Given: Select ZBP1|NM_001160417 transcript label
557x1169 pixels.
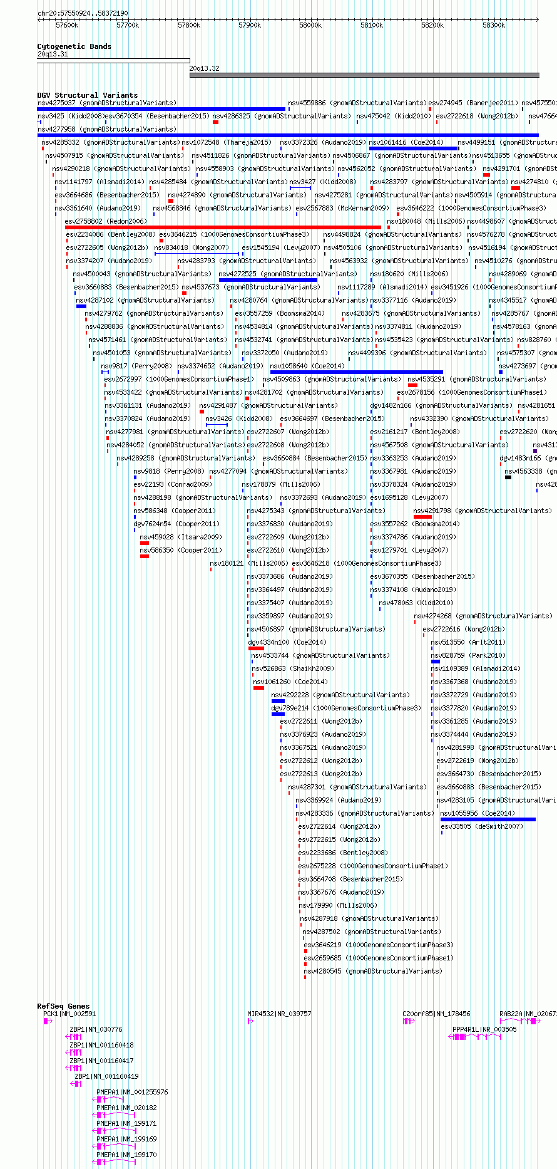Looking at the screenshot, I should click(x=101, y=1061).
